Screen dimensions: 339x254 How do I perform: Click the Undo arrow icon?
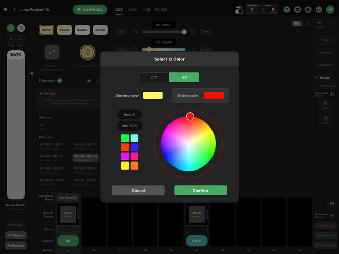(x=320, y=23)
